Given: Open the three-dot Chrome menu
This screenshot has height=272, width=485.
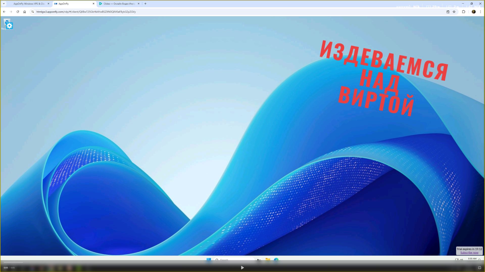Looking at the screenshot, I should click(x=480, y=12).
